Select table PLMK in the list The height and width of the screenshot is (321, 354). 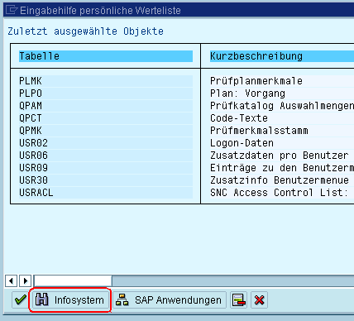point(106,81)
